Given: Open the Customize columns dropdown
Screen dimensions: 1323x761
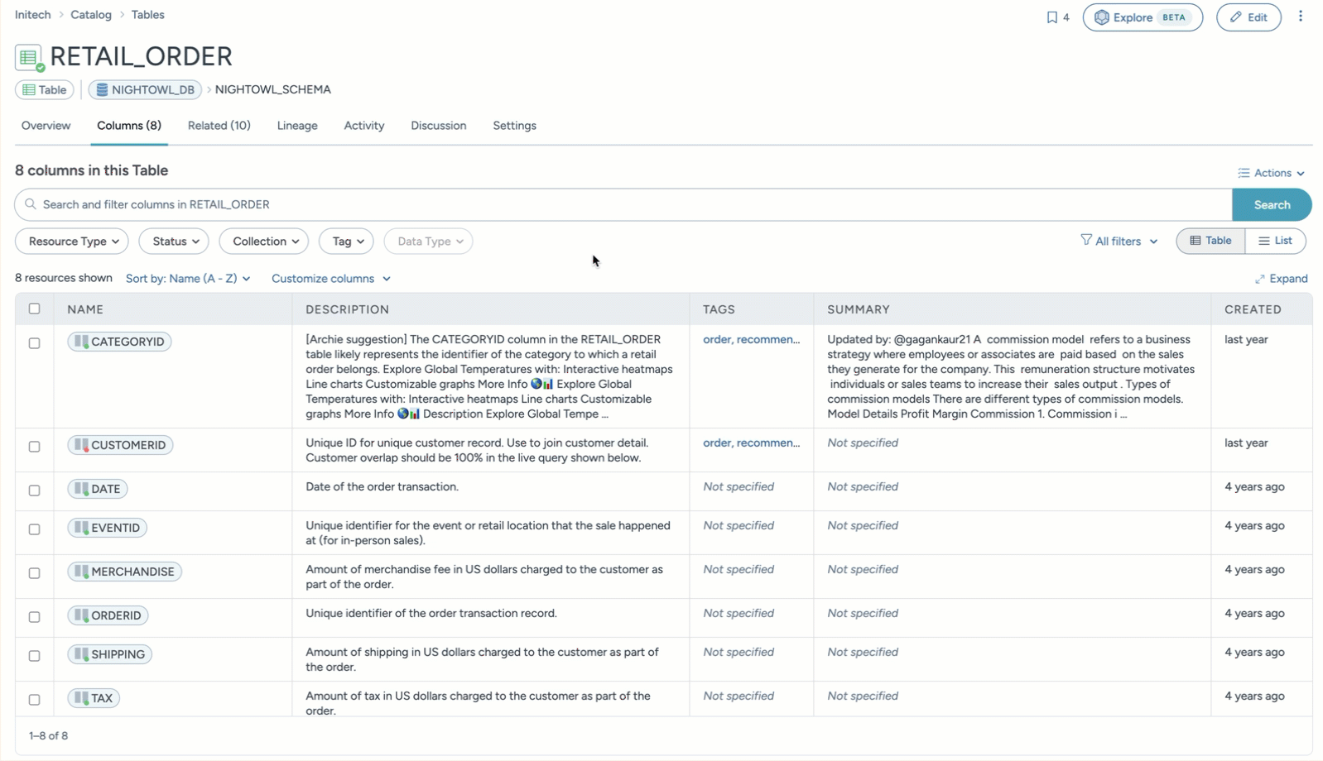Looking at the screenshot, I should (331, 279).
